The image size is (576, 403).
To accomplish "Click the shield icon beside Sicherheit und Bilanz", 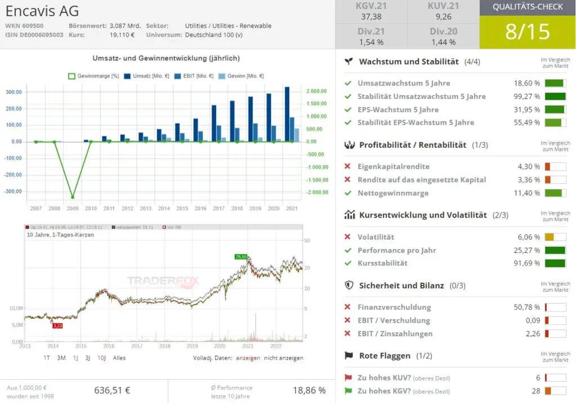I will 349,285.
